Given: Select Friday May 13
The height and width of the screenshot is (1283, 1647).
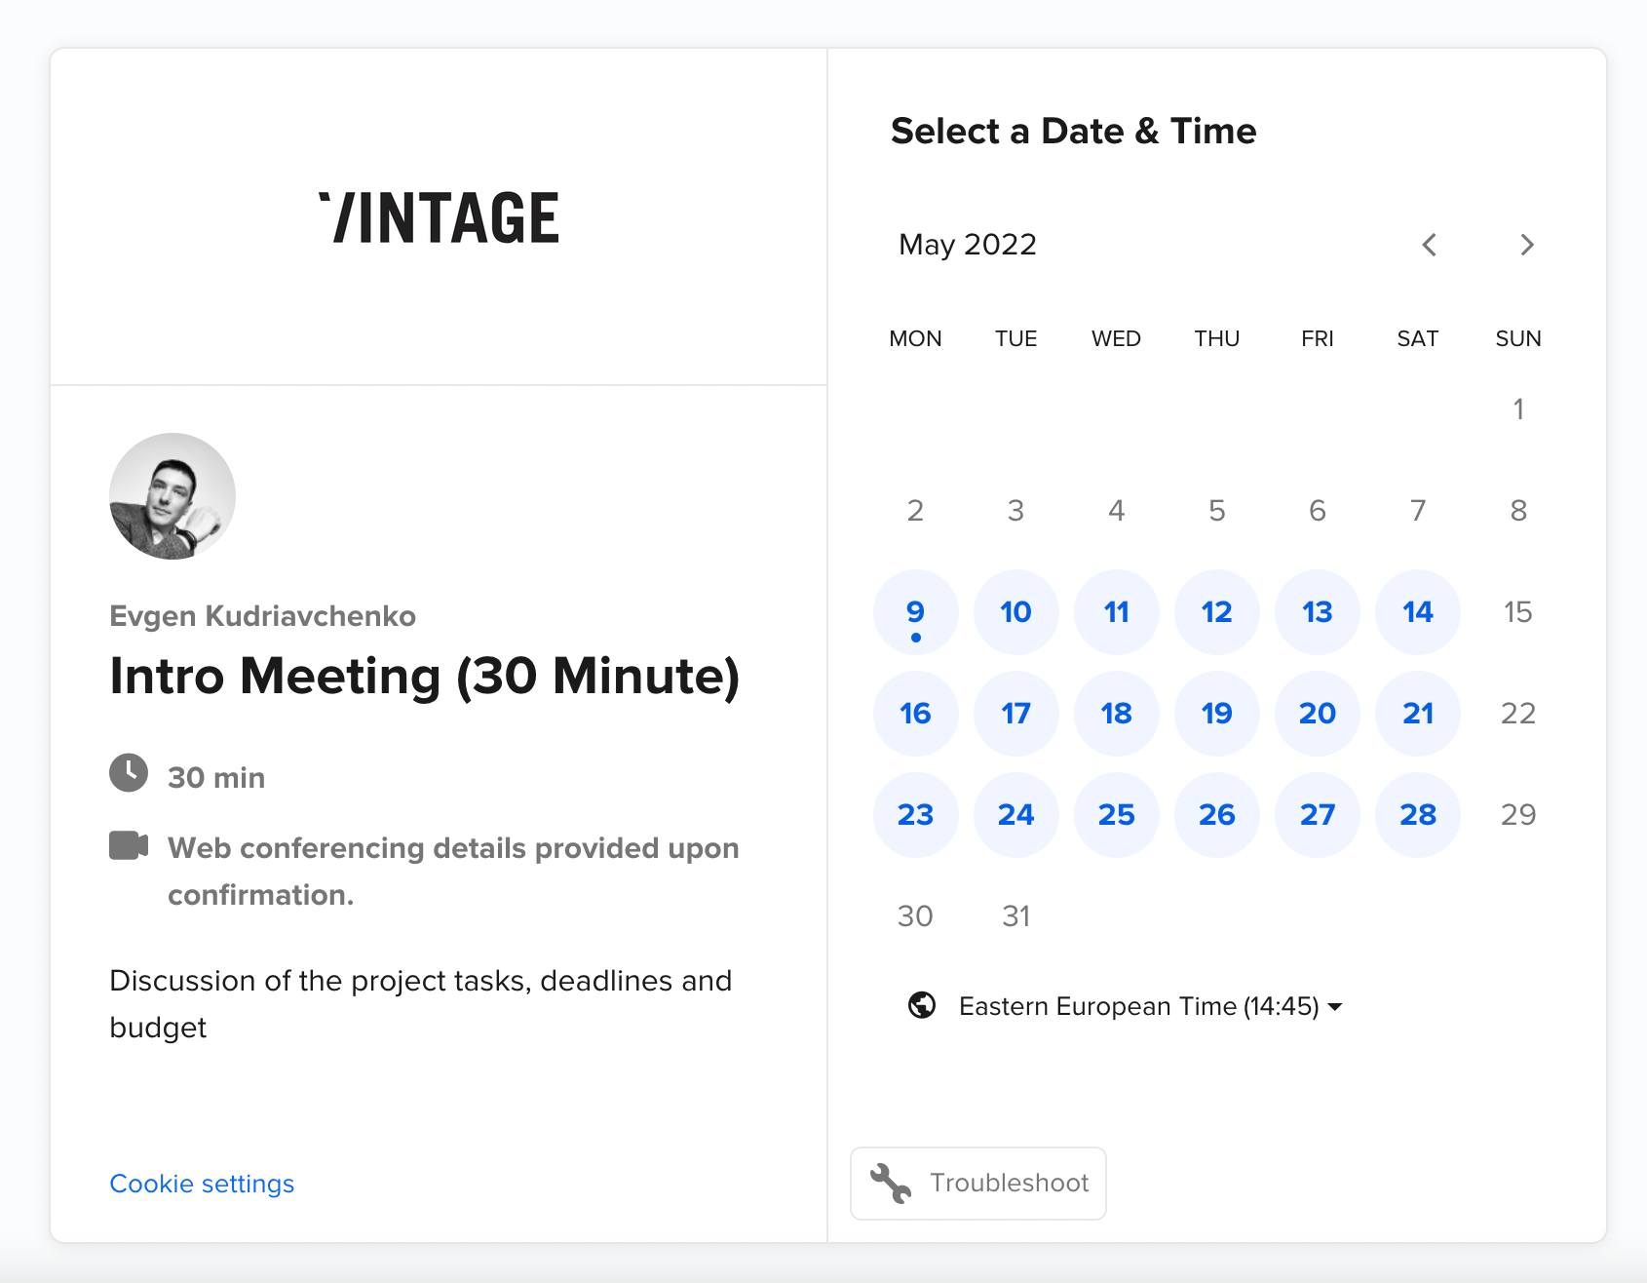Looking at the screenshot, I should [x=1317, y=612].
